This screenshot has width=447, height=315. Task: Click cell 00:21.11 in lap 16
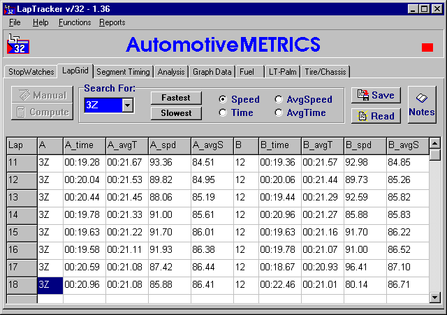(x=127, y=250)
